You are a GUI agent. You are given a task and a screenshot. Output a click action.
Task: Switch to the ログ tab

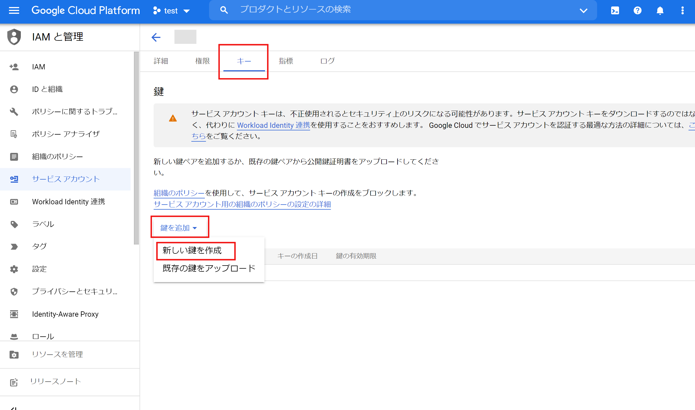[328, 61]
